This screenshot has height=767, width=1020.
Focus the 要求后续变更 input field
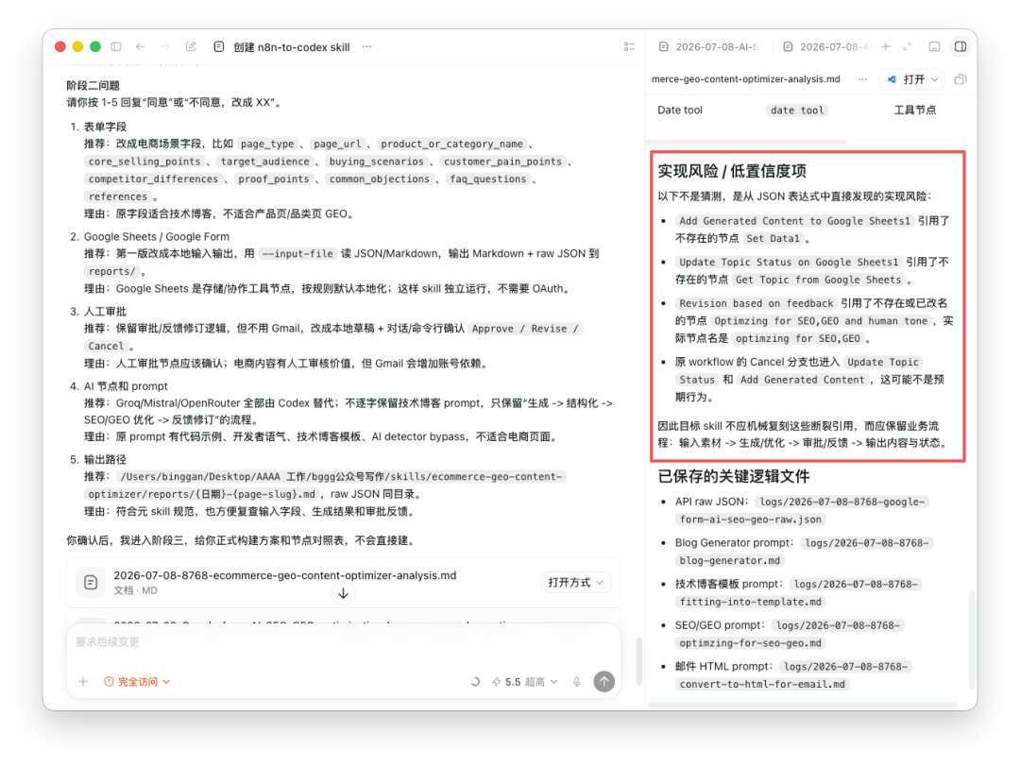click(343, 642)
